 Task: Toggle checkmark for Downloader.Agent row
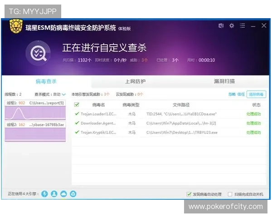pyautogui.click(x=77, y=123)
